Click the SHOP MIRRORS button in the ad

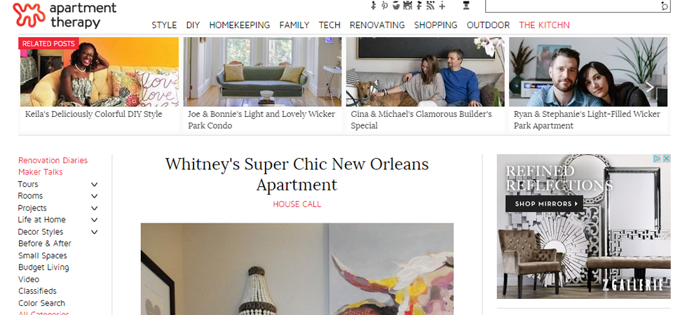pyautogui.click(x=544, y=204)
